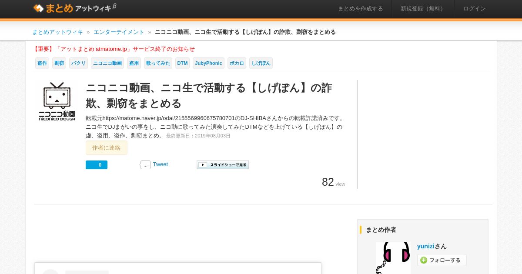Select the ニコニコ動画 tag
This screenshot has width=522, height=274.
107,63
